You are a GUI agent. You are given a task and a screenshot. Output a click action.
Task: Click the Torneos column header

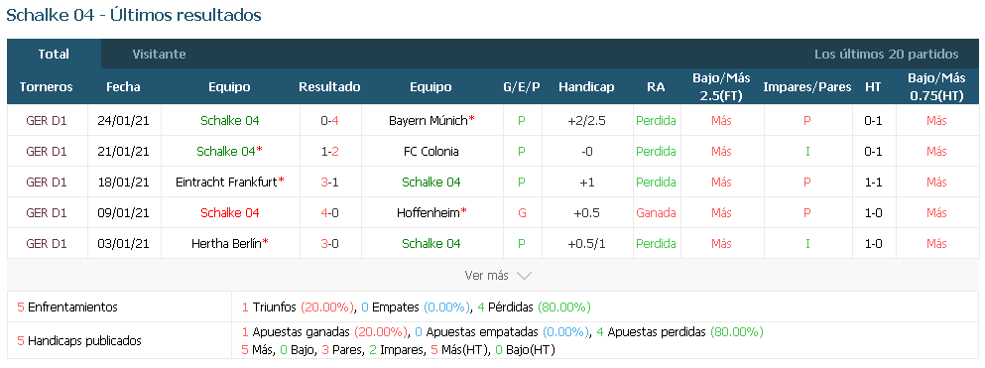46,87
